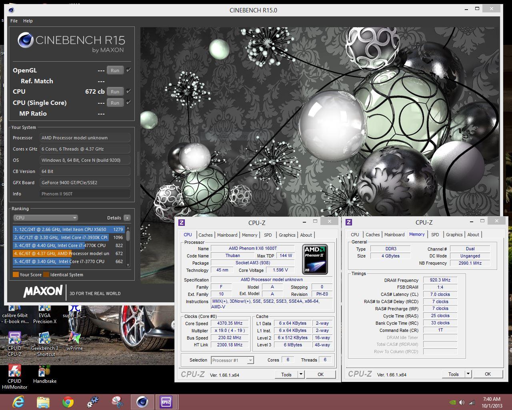512x410 pixels.
Task: Click the volume speaker tray icon
Action: 462,402
